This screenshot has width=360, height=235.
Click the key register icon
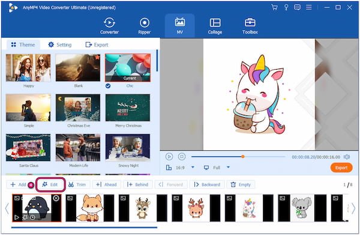coord(286,7)
